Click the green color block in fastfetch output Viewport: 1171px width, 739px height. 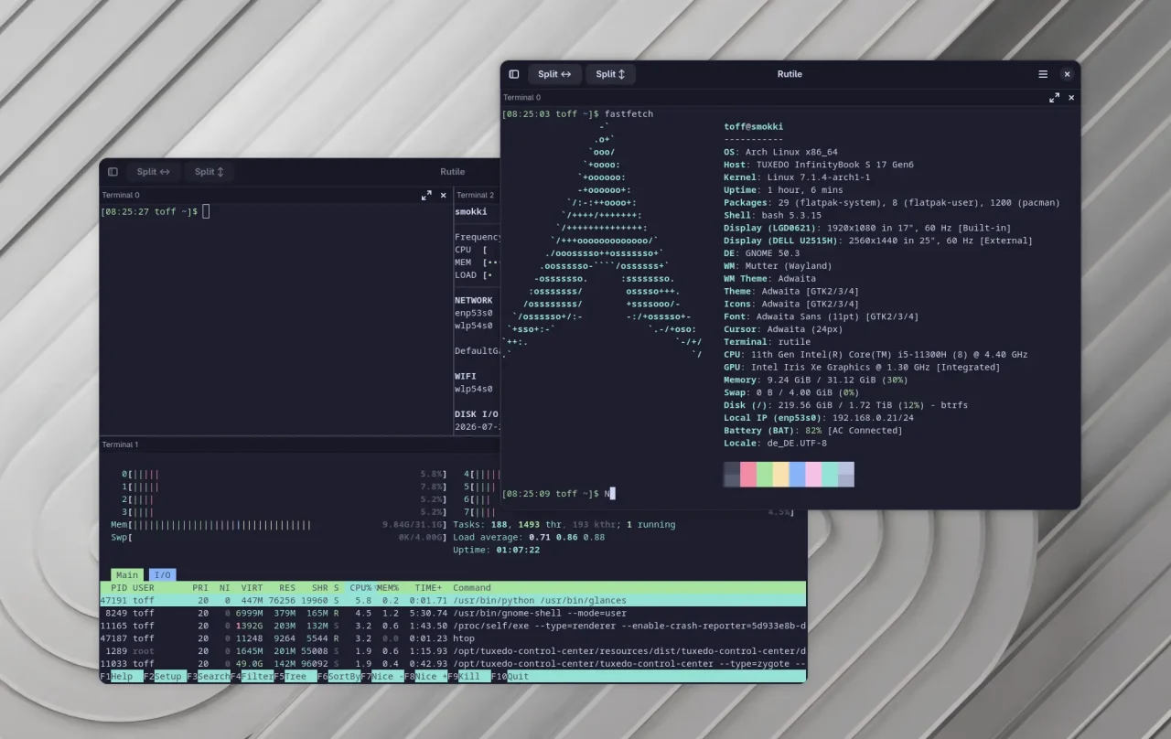[x=765, y=475]
